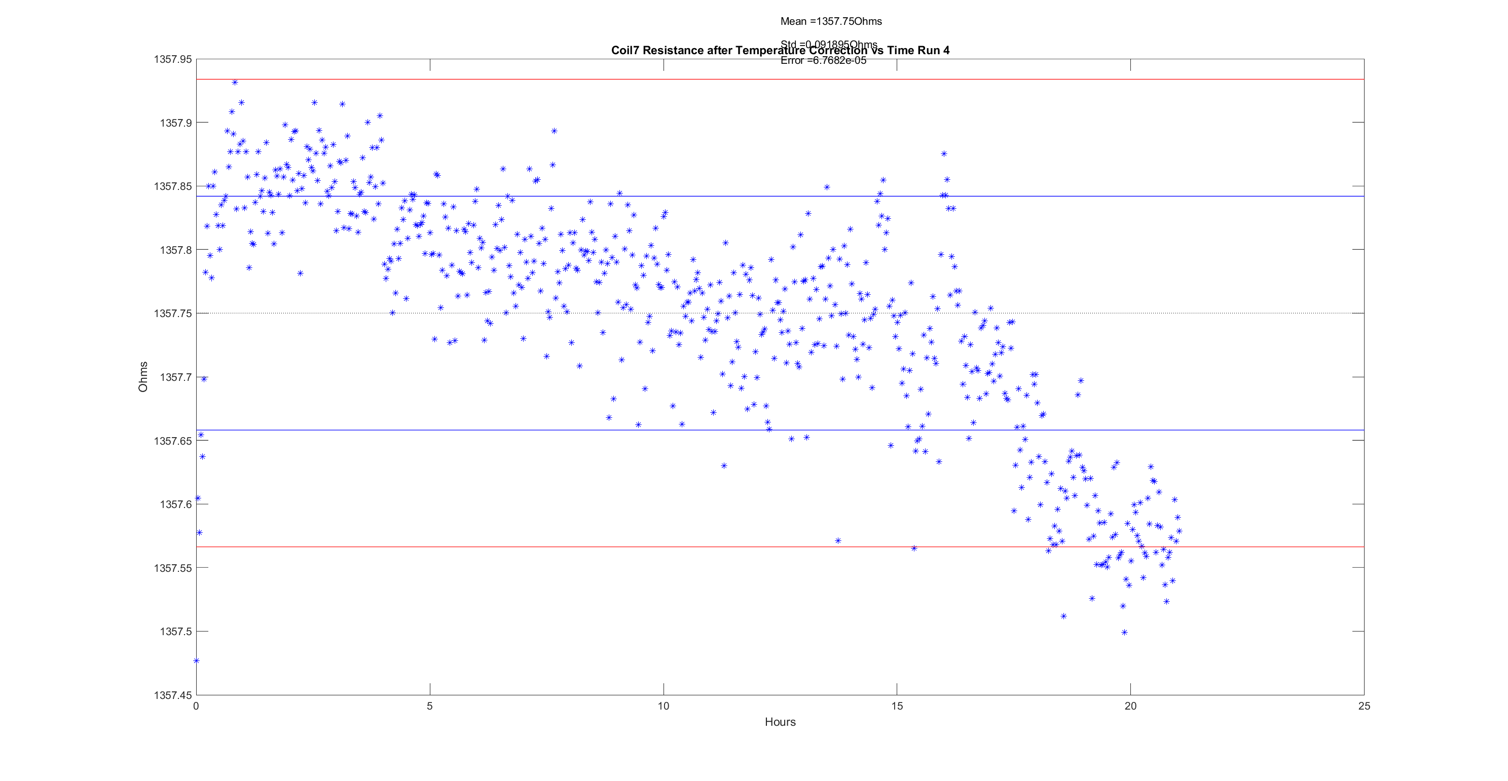
Task: Click the lowest data point at hour zero
Action: (x=197, y=661)
